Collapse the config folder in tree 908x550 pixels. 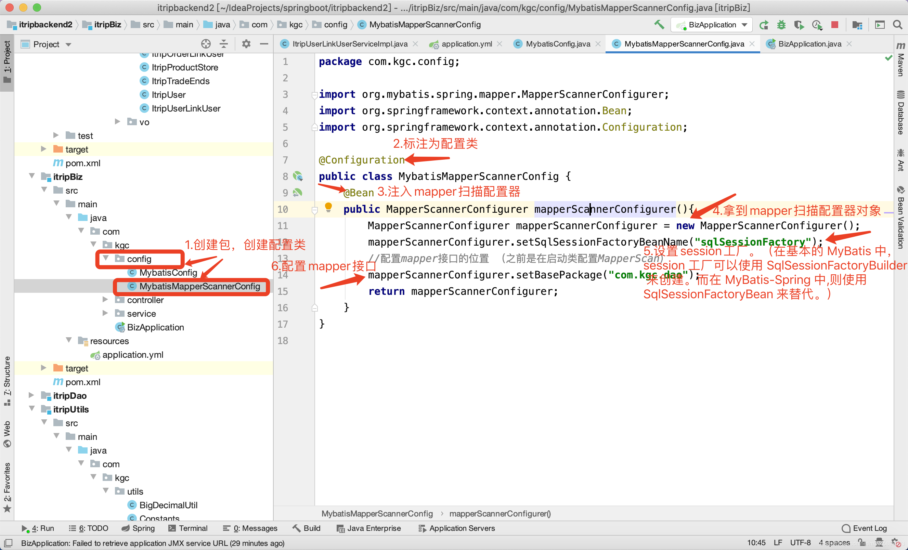click(x=106, y=259)
